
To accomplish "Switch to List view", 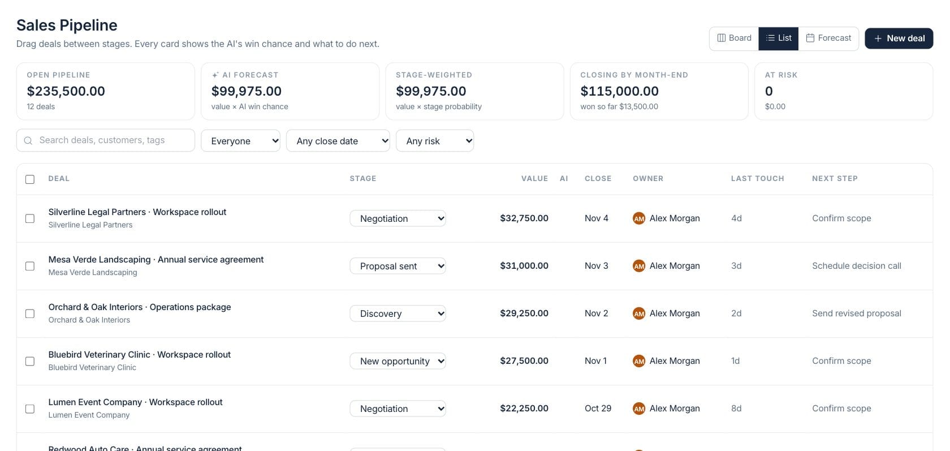I will click(779, 38).
